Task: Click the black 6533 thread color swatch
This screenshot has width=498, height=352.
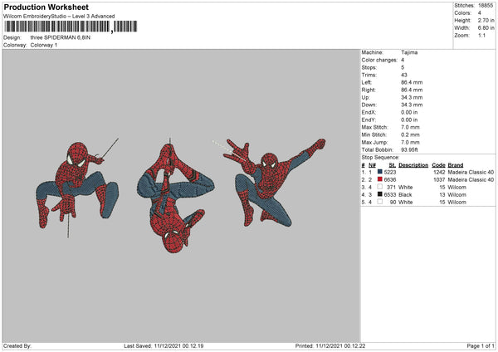Action: click(x=379, y=194)
